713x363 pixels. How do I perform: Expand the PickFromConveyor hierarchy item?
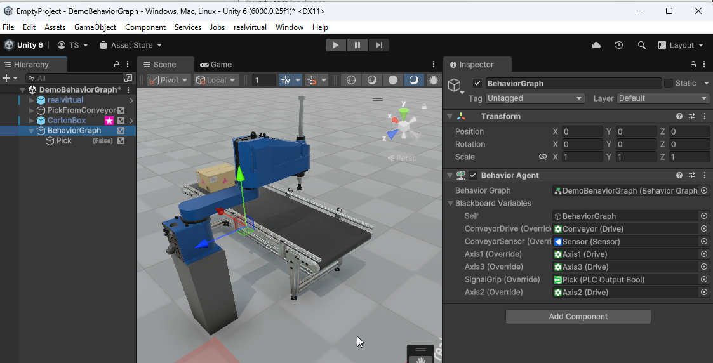pyautogui.click(x=32, y=110)
